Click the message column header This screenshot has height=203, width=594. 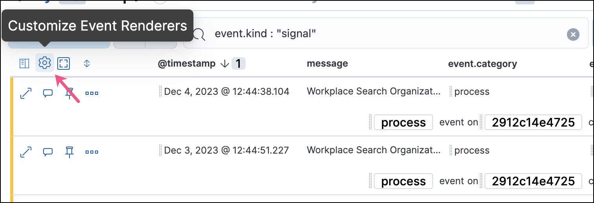coord(327,63)
